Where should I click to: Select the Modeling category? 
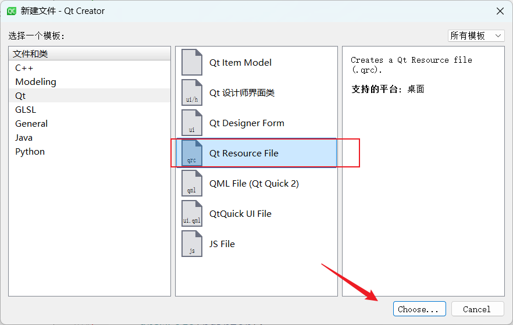click(x=90, y=82)
